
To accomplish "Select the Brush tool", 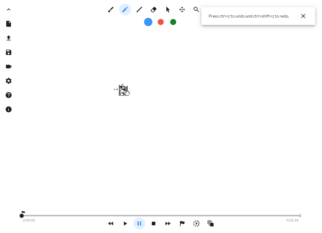I will [x=111, y=10].
